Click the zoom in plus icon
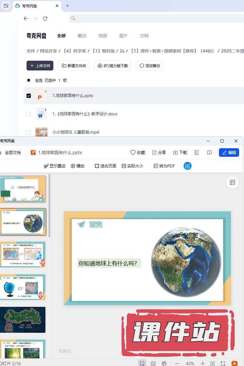The height and width of the screenshot is (366, 244). click(x=203, y=363)
